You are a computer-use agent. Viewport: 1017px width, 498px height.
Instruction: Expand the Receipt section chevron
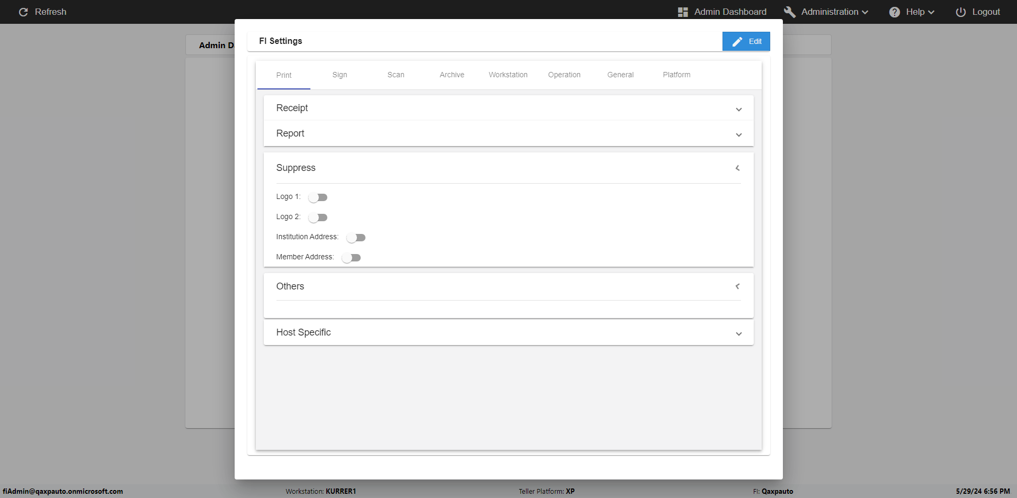tap(738, 110)
